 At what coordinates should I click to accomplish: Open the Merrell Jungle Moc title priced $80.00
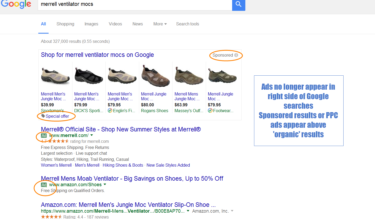point(154,96)
